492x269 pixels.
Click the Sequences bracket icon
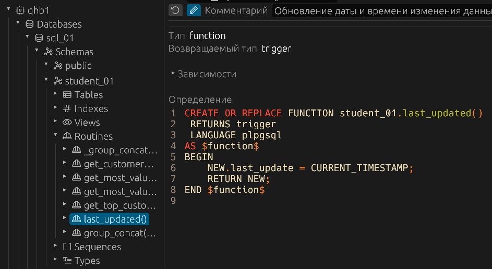click(67, 247)
